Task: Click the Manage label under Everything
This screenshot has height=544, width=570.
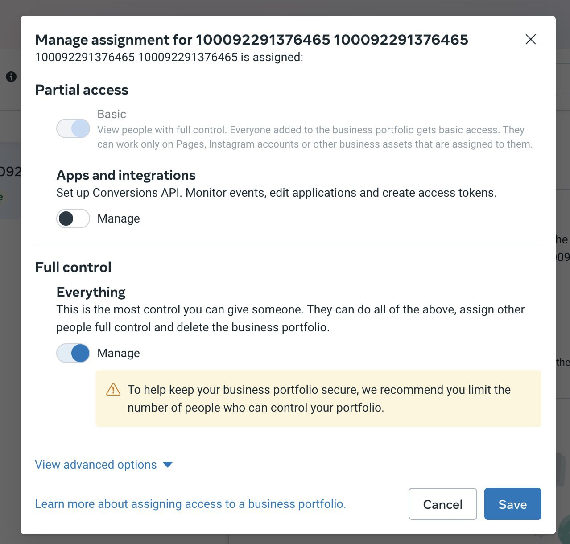Action: (x=119, y=353)
